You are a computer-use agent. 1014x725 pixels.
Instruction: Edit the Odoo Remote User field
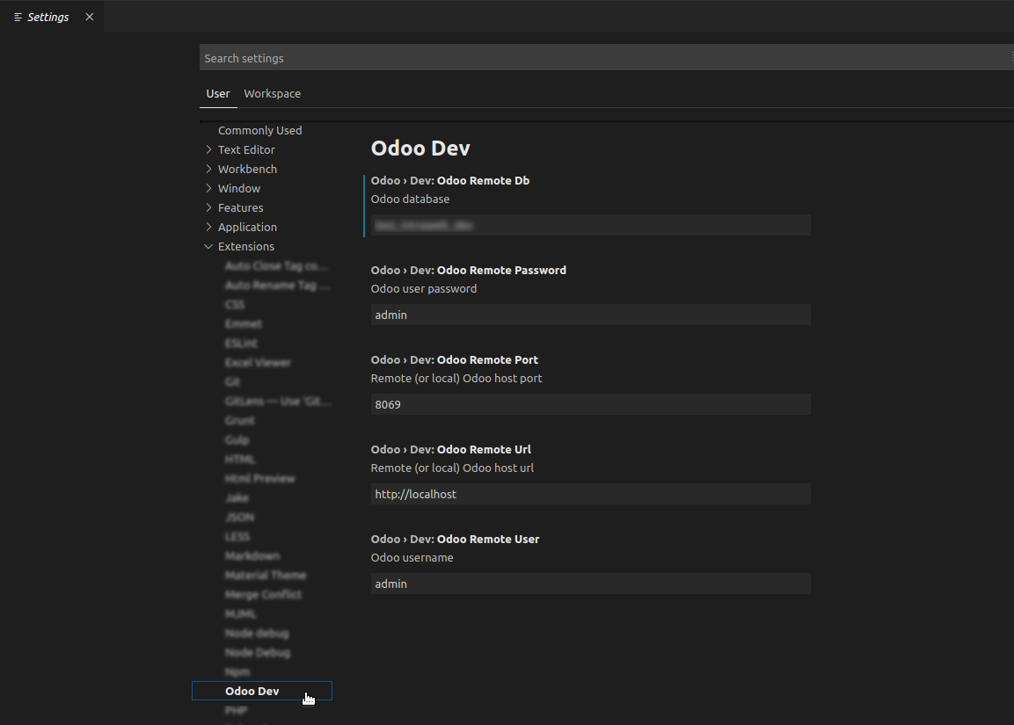click(590, 584)
